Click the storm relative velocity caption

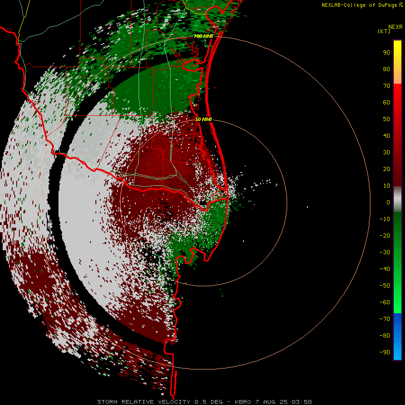pos(204,402)
